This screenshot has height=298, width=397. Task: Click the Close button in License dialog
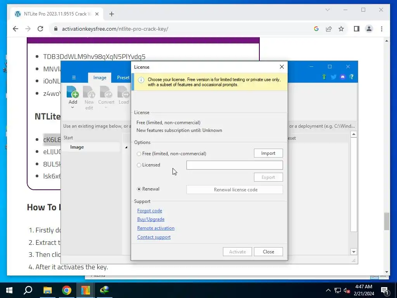268,251
